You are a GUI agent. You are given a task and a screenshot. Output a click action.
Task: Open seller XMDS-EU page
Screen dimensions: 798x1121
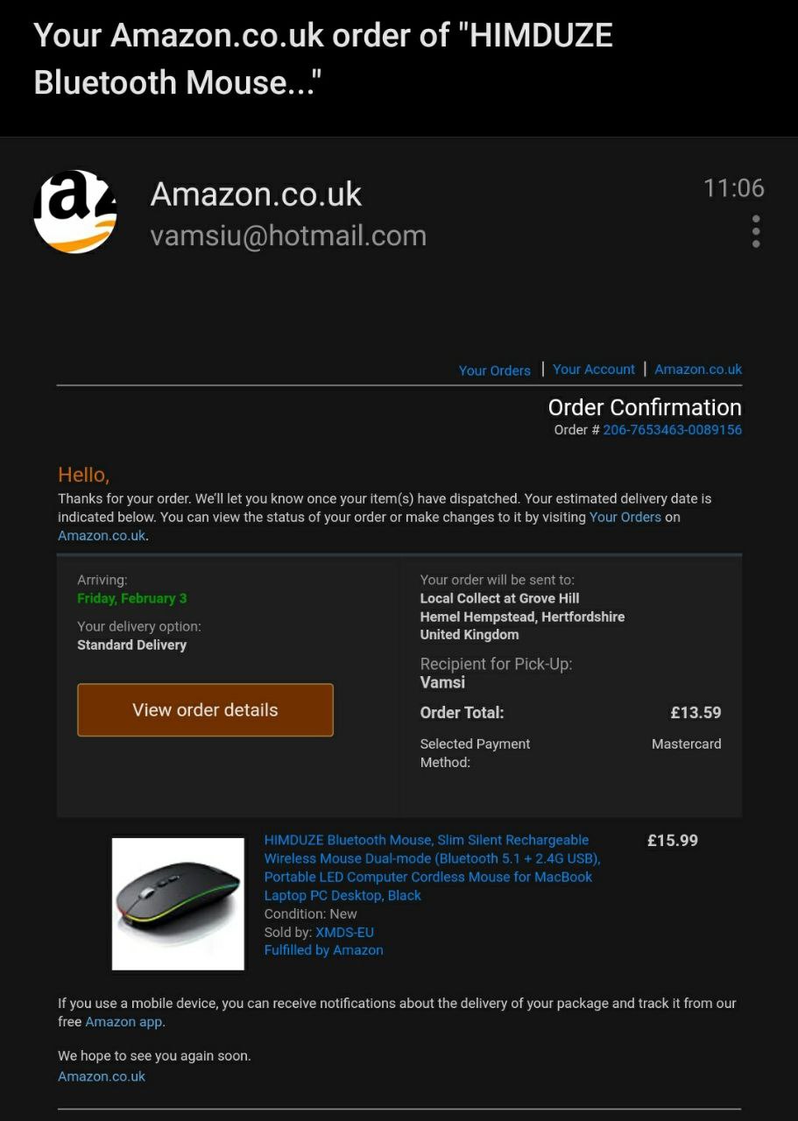click(344, 932)
